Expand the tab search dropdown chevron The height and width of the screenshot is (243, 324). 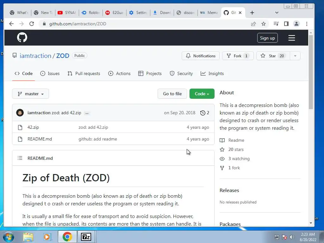coord(277,13)
